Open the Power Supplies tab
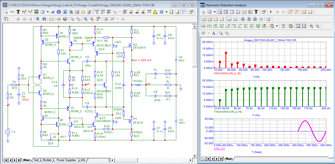Image resolution: width=335 pixels, height=164 pixels. click(66, 160)
